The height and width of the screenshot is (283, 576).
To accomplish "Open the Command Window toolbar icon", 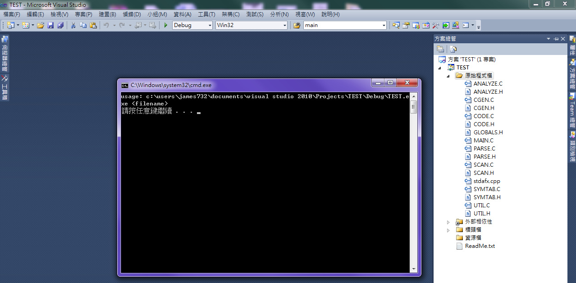I will pos(466,25).
